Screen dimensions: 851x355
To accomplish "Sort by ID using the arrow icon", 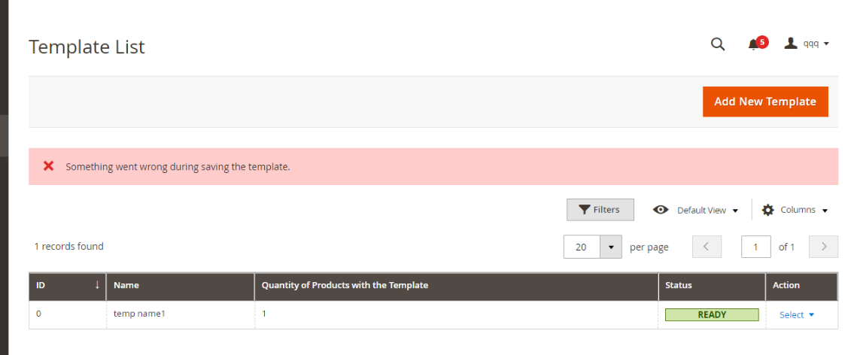I will point(97,285).
